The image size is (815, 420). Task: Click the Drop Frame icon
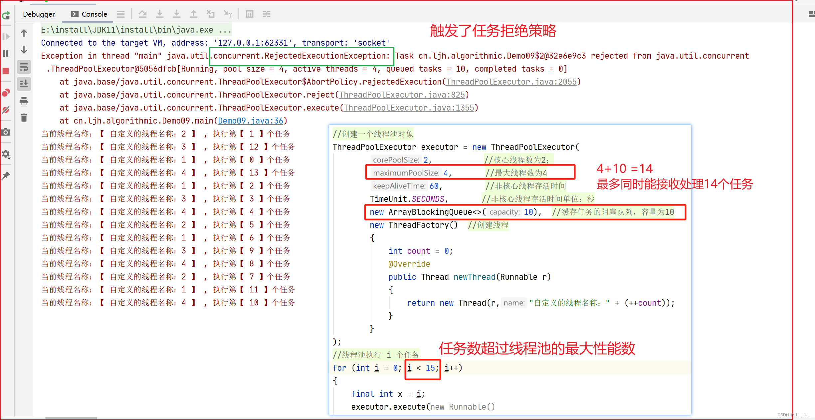click(210, 14)
